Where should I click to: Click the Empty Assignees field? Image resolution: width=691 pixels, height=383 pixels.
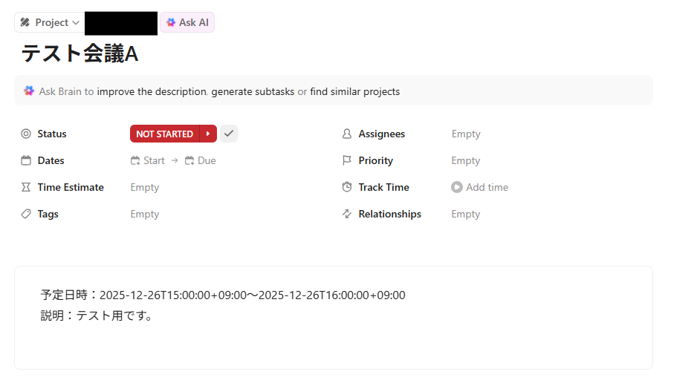(466, 134)
